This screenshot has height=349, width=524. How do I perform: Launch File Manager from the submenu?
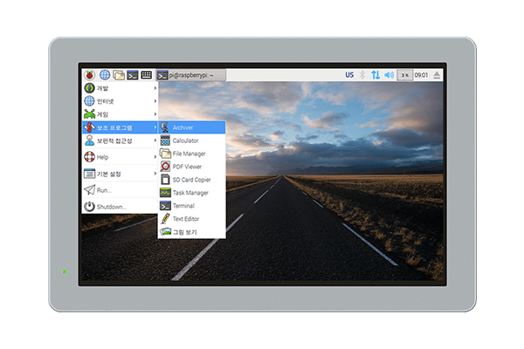[x=192, y=154]
